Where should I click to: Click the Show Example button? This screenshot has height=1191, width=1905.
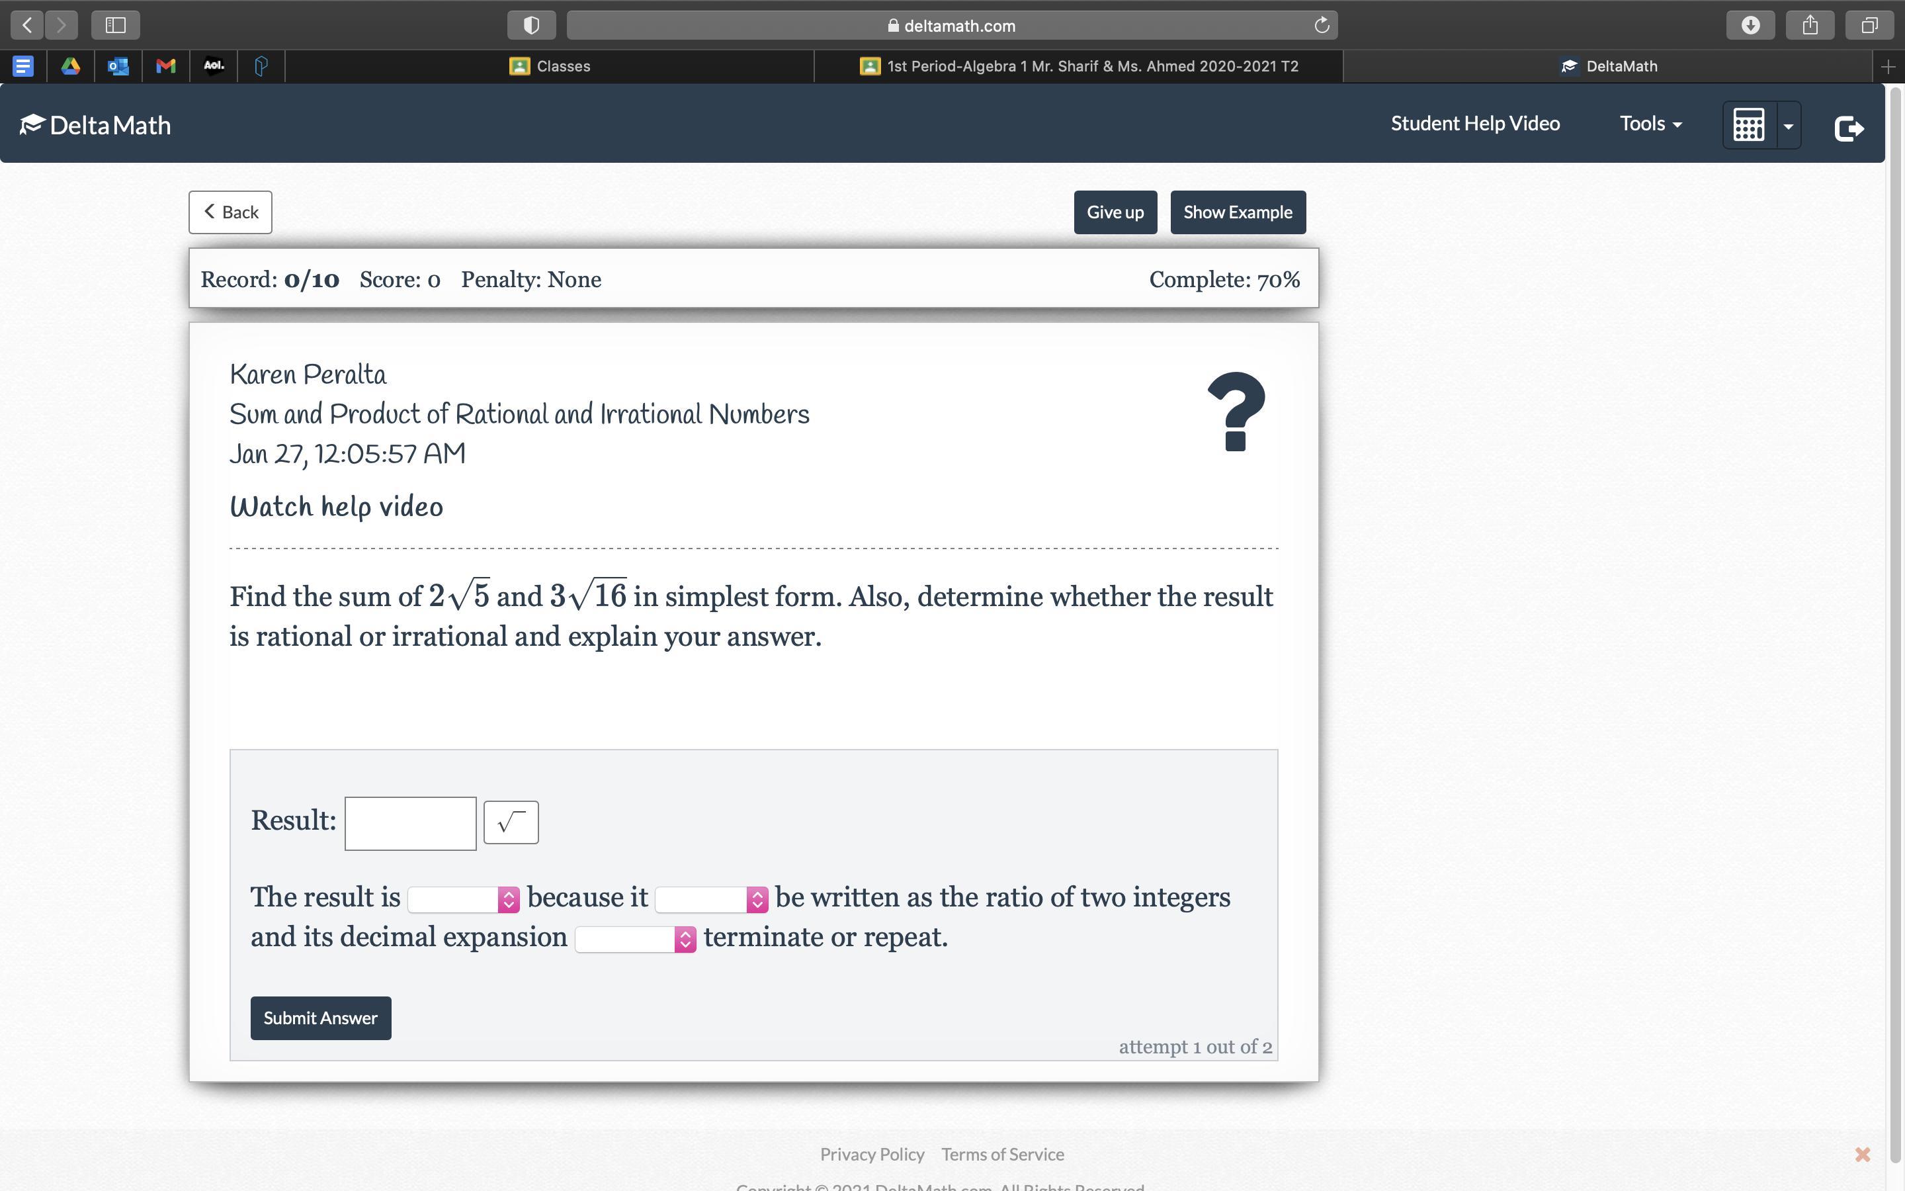1238,212
